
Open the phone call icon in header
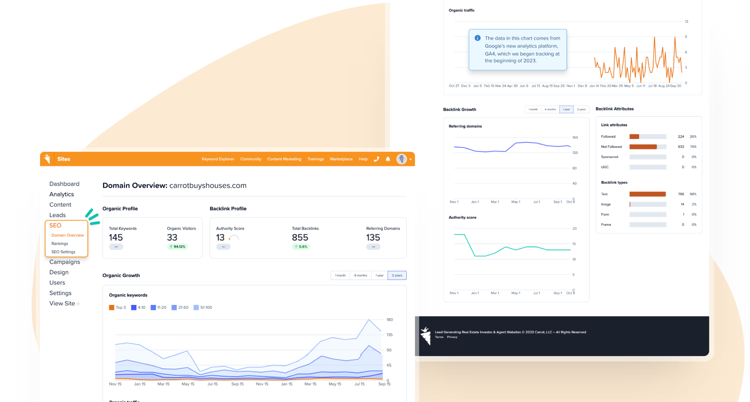pos(376,159)
